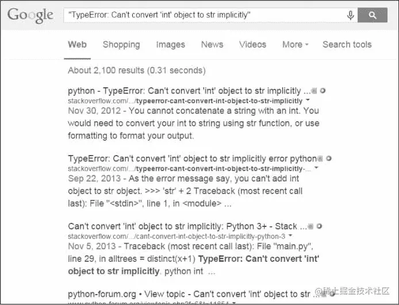Image resolution: width=399 pixels, height=305 pixels.
Task: Expand arrow next to first stackoverflow URL
Action: click(308, 100)
